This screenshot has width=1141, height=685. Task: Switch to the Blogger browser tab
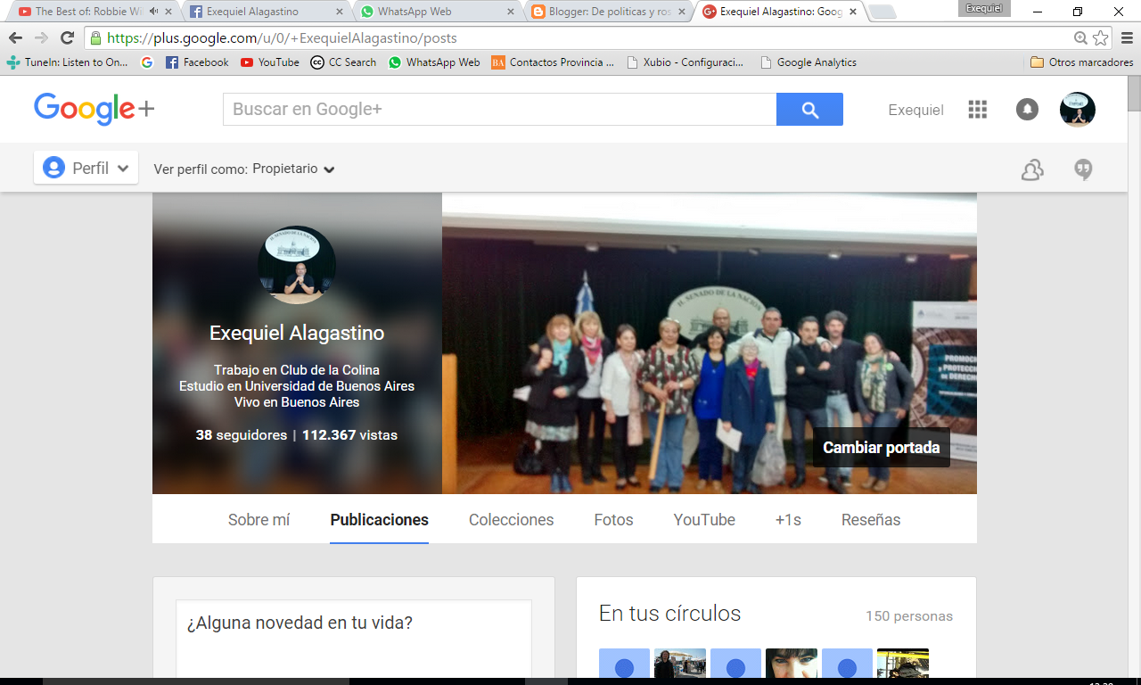607,12
